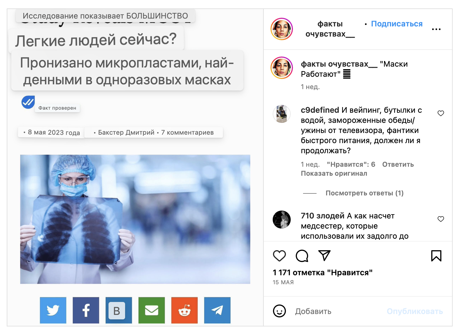The height and width of the screenshot is (334, 456).
Task: Click Подписаться to follow account
Action: coord(397,24)
